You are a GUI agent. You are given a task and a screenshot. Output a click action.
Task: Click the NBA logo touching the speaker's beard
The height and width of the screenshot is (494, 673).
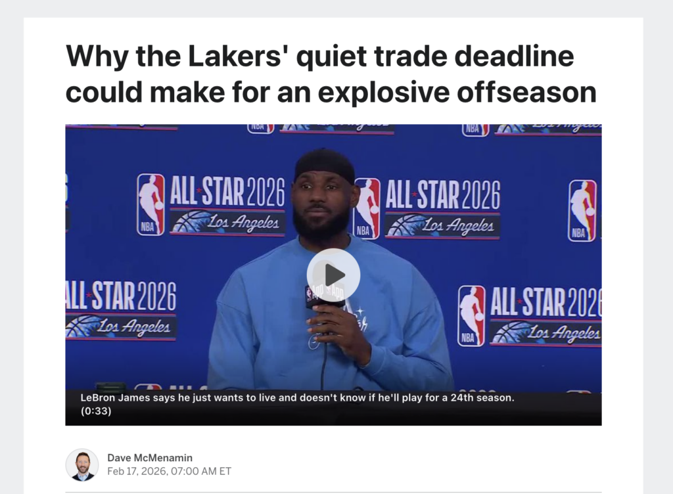(367, 208)
